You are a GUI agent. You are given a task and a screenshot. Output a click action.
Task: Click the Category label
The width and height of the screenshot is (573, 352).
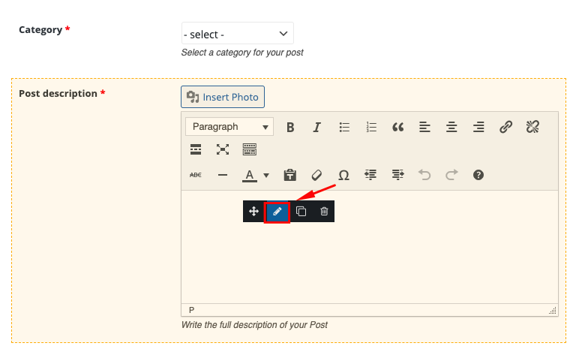40,29
